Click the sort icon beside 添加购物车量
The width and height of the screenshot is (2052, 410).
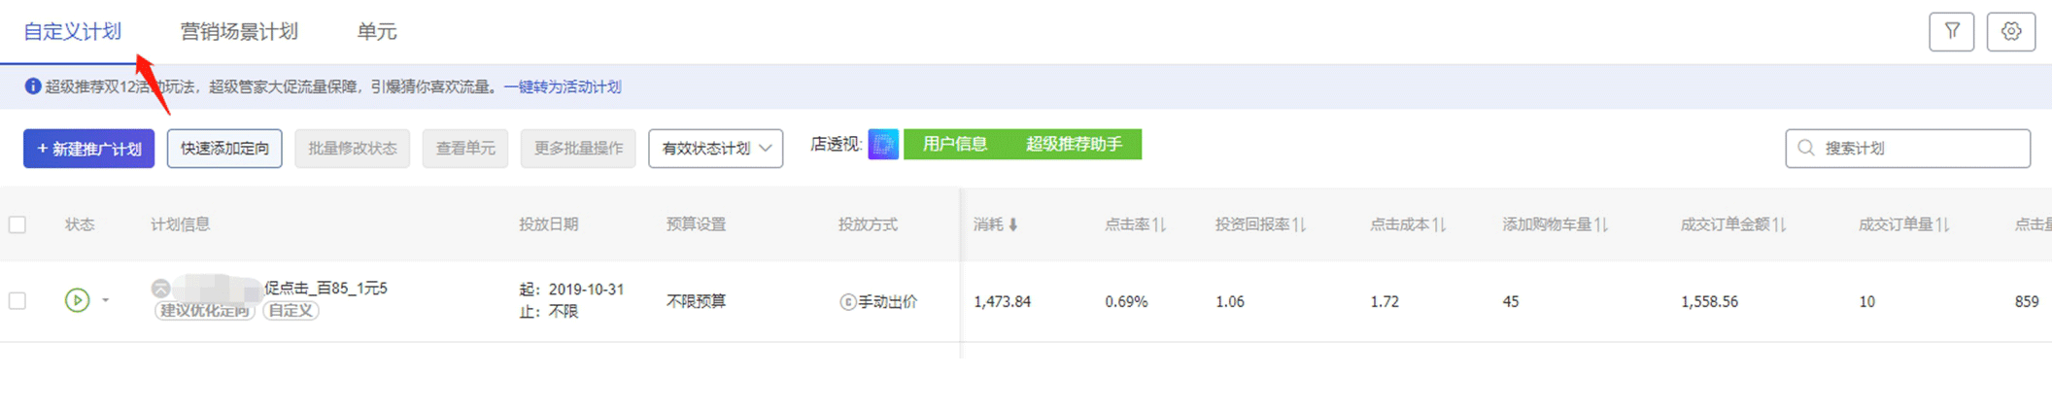pos(1601,225)
